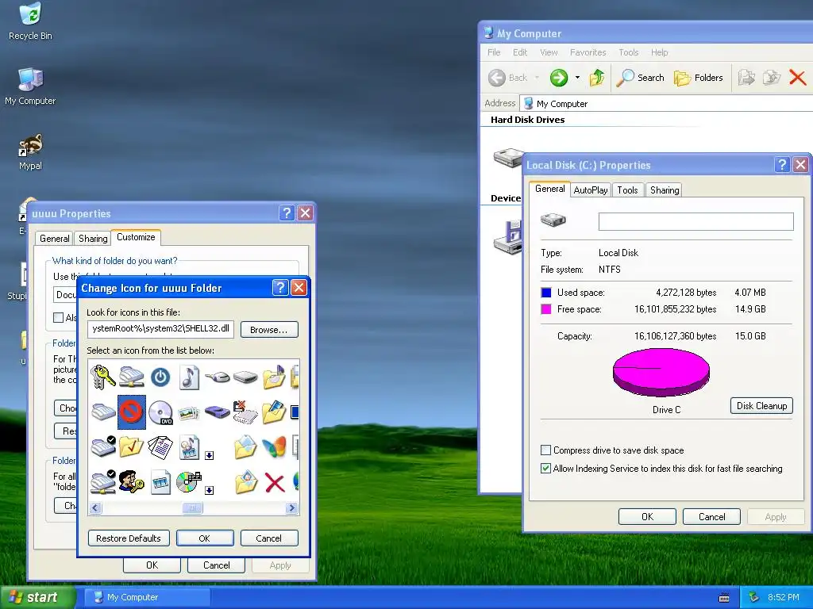Select the folder with red checkmark icon
This screenshot has height=609, width=813.
click(x=132, y=446)
